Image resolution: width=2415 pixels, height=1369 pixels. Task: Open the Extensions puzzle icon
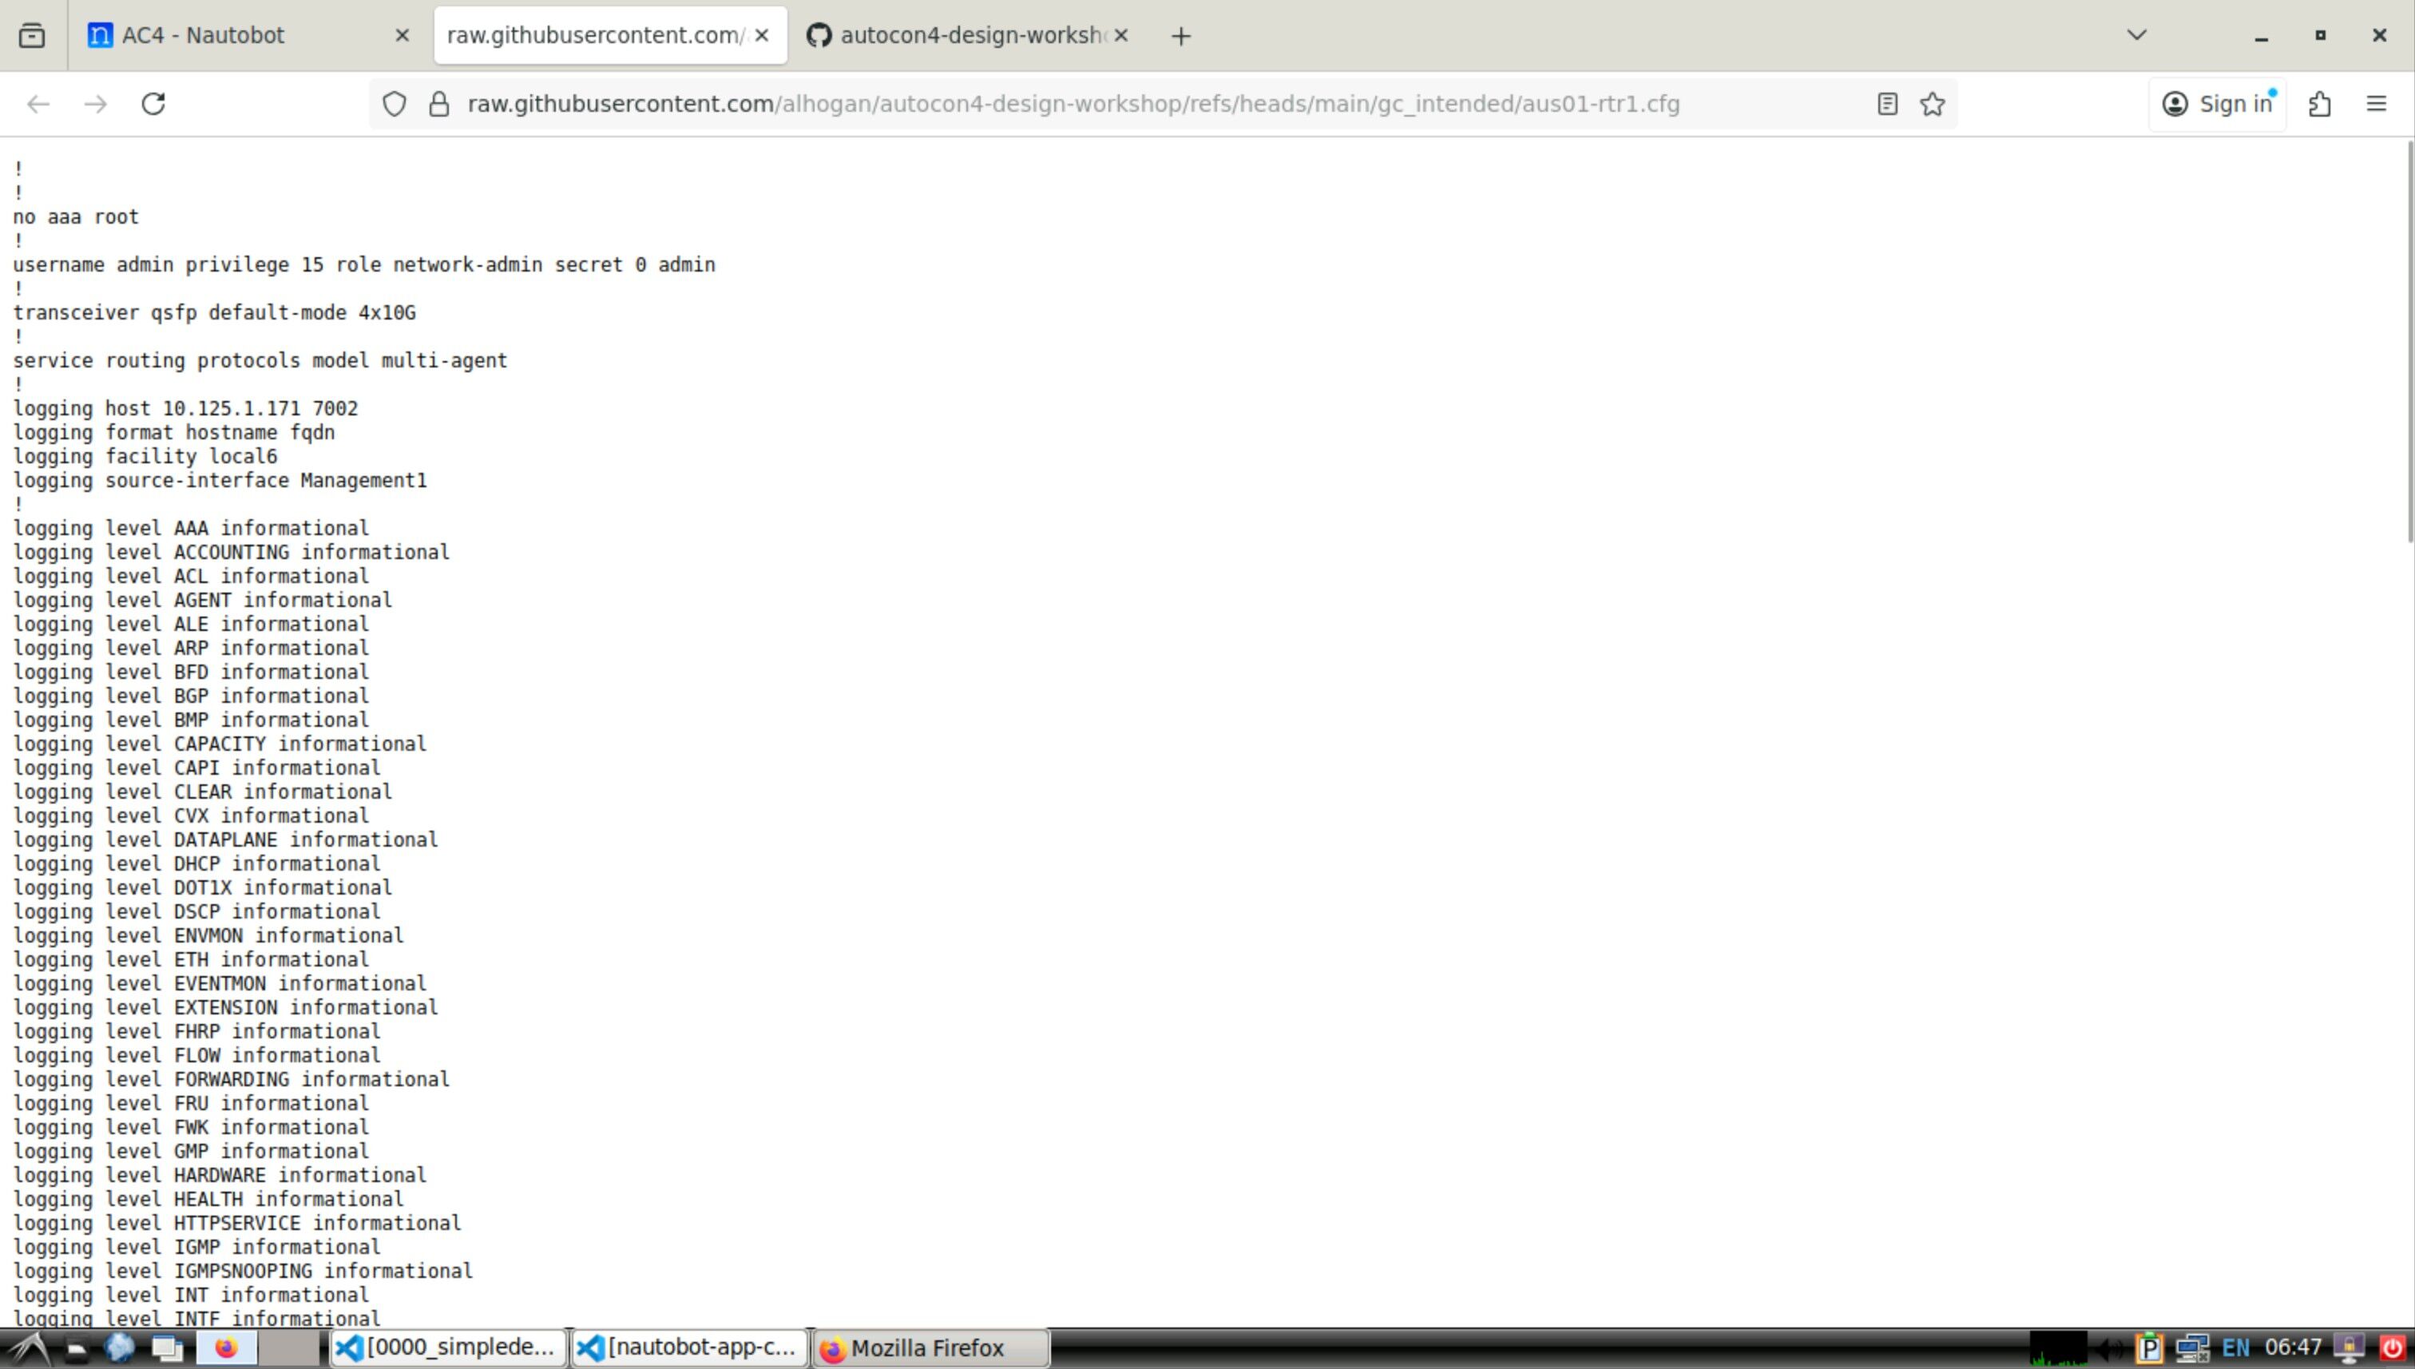(x=2319, y=103)
